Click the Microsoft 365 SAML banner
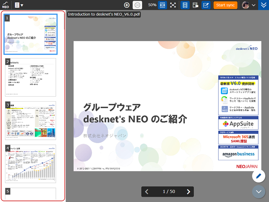Viewport: 269px width, 202px height. point(238,138)
